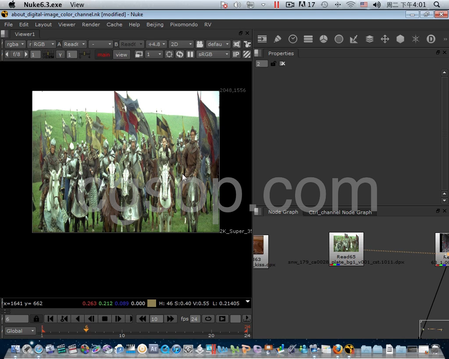Open the B input Read dropdown
The image size is (449, 359).
tap(132, 44)
